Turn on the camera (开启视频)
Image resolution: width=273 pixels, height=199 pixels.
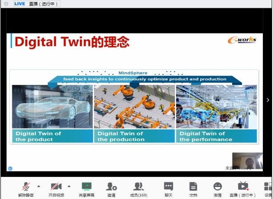pos(56,187)
